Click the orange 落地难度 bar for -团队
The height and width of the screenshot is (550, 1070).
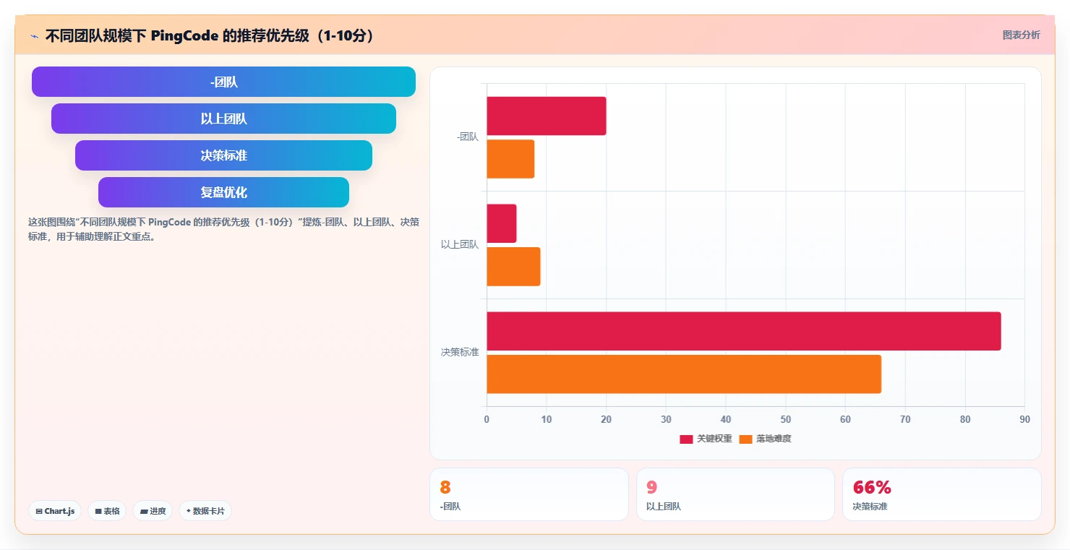510,159
